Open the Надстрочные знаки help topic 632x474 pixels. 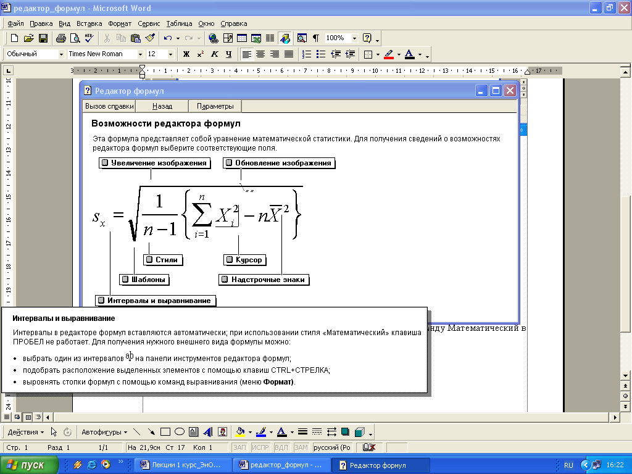pyautogui.click(x=264, y=280)
